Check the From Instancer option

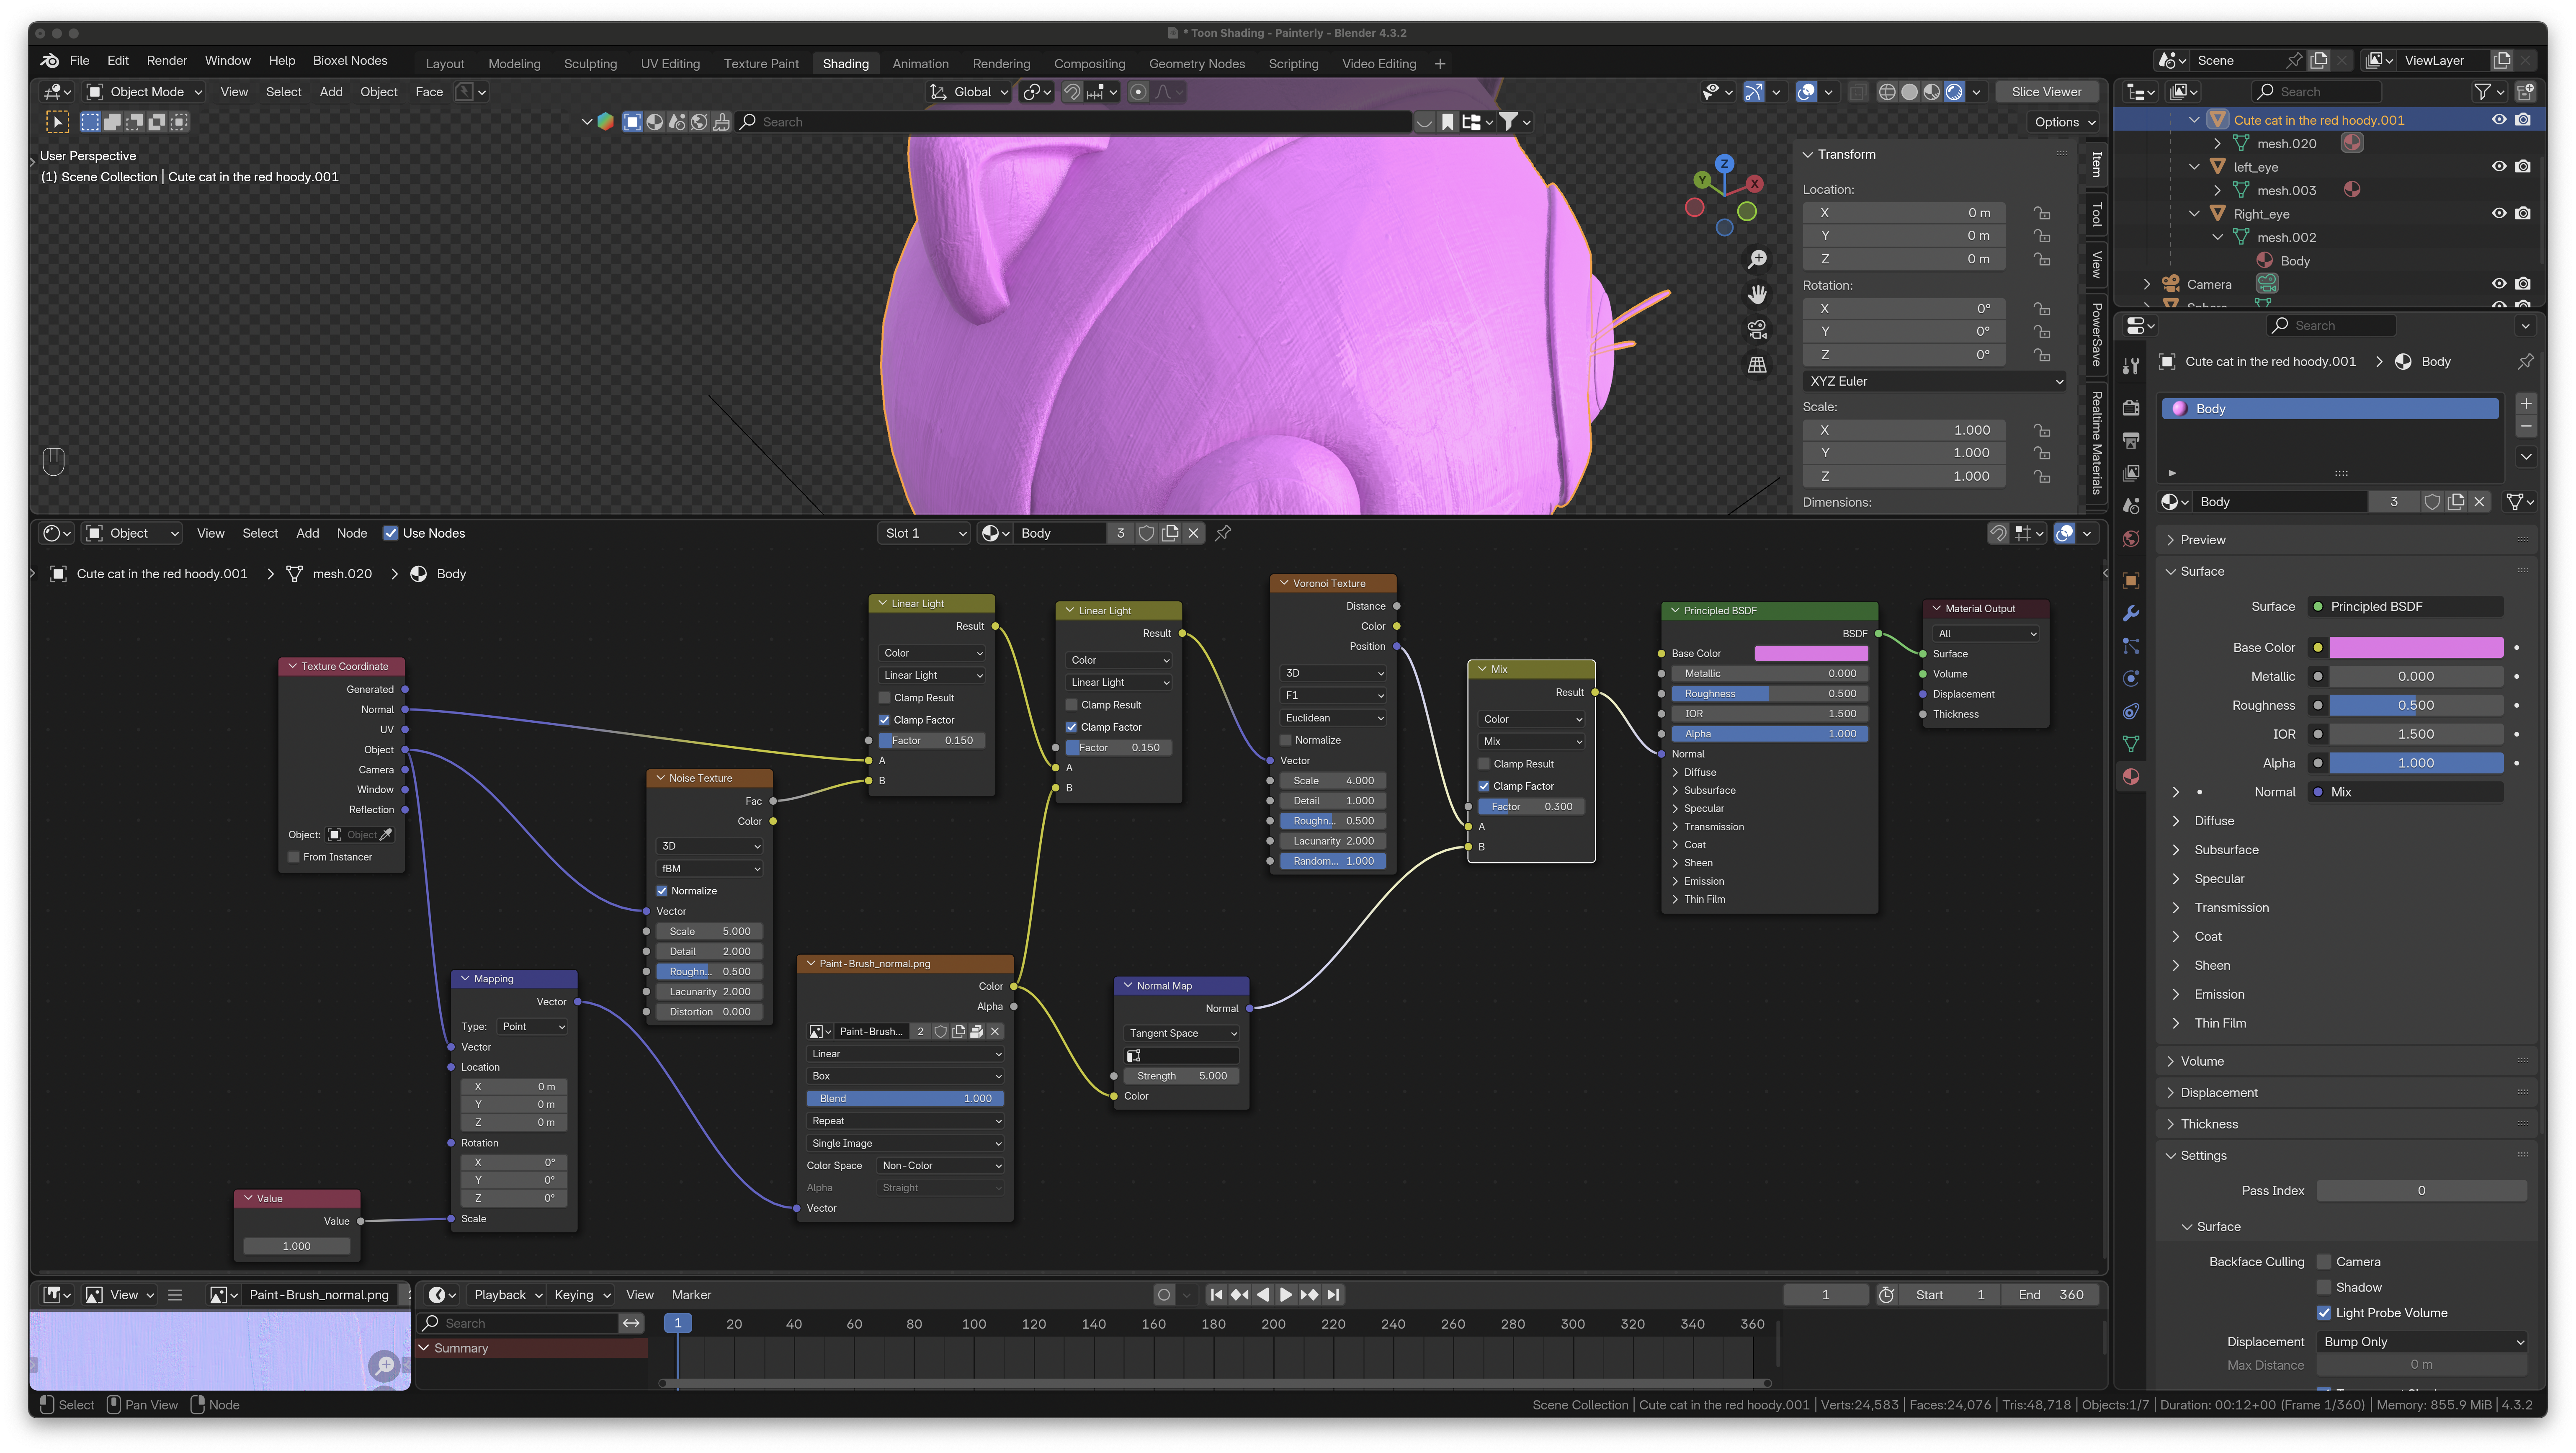[294, 857]
